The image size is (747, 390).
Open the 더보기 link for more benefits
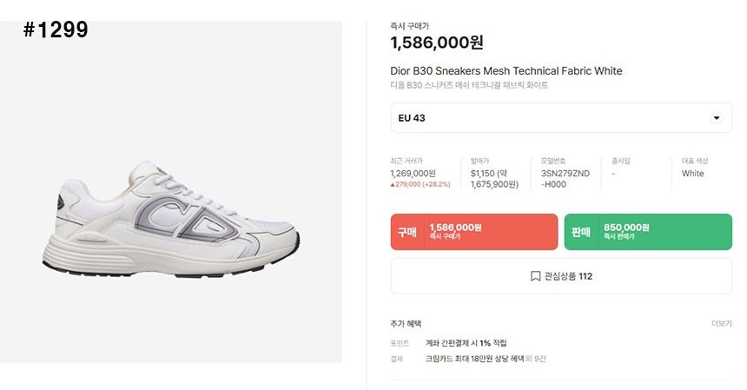tap(721, 323)
